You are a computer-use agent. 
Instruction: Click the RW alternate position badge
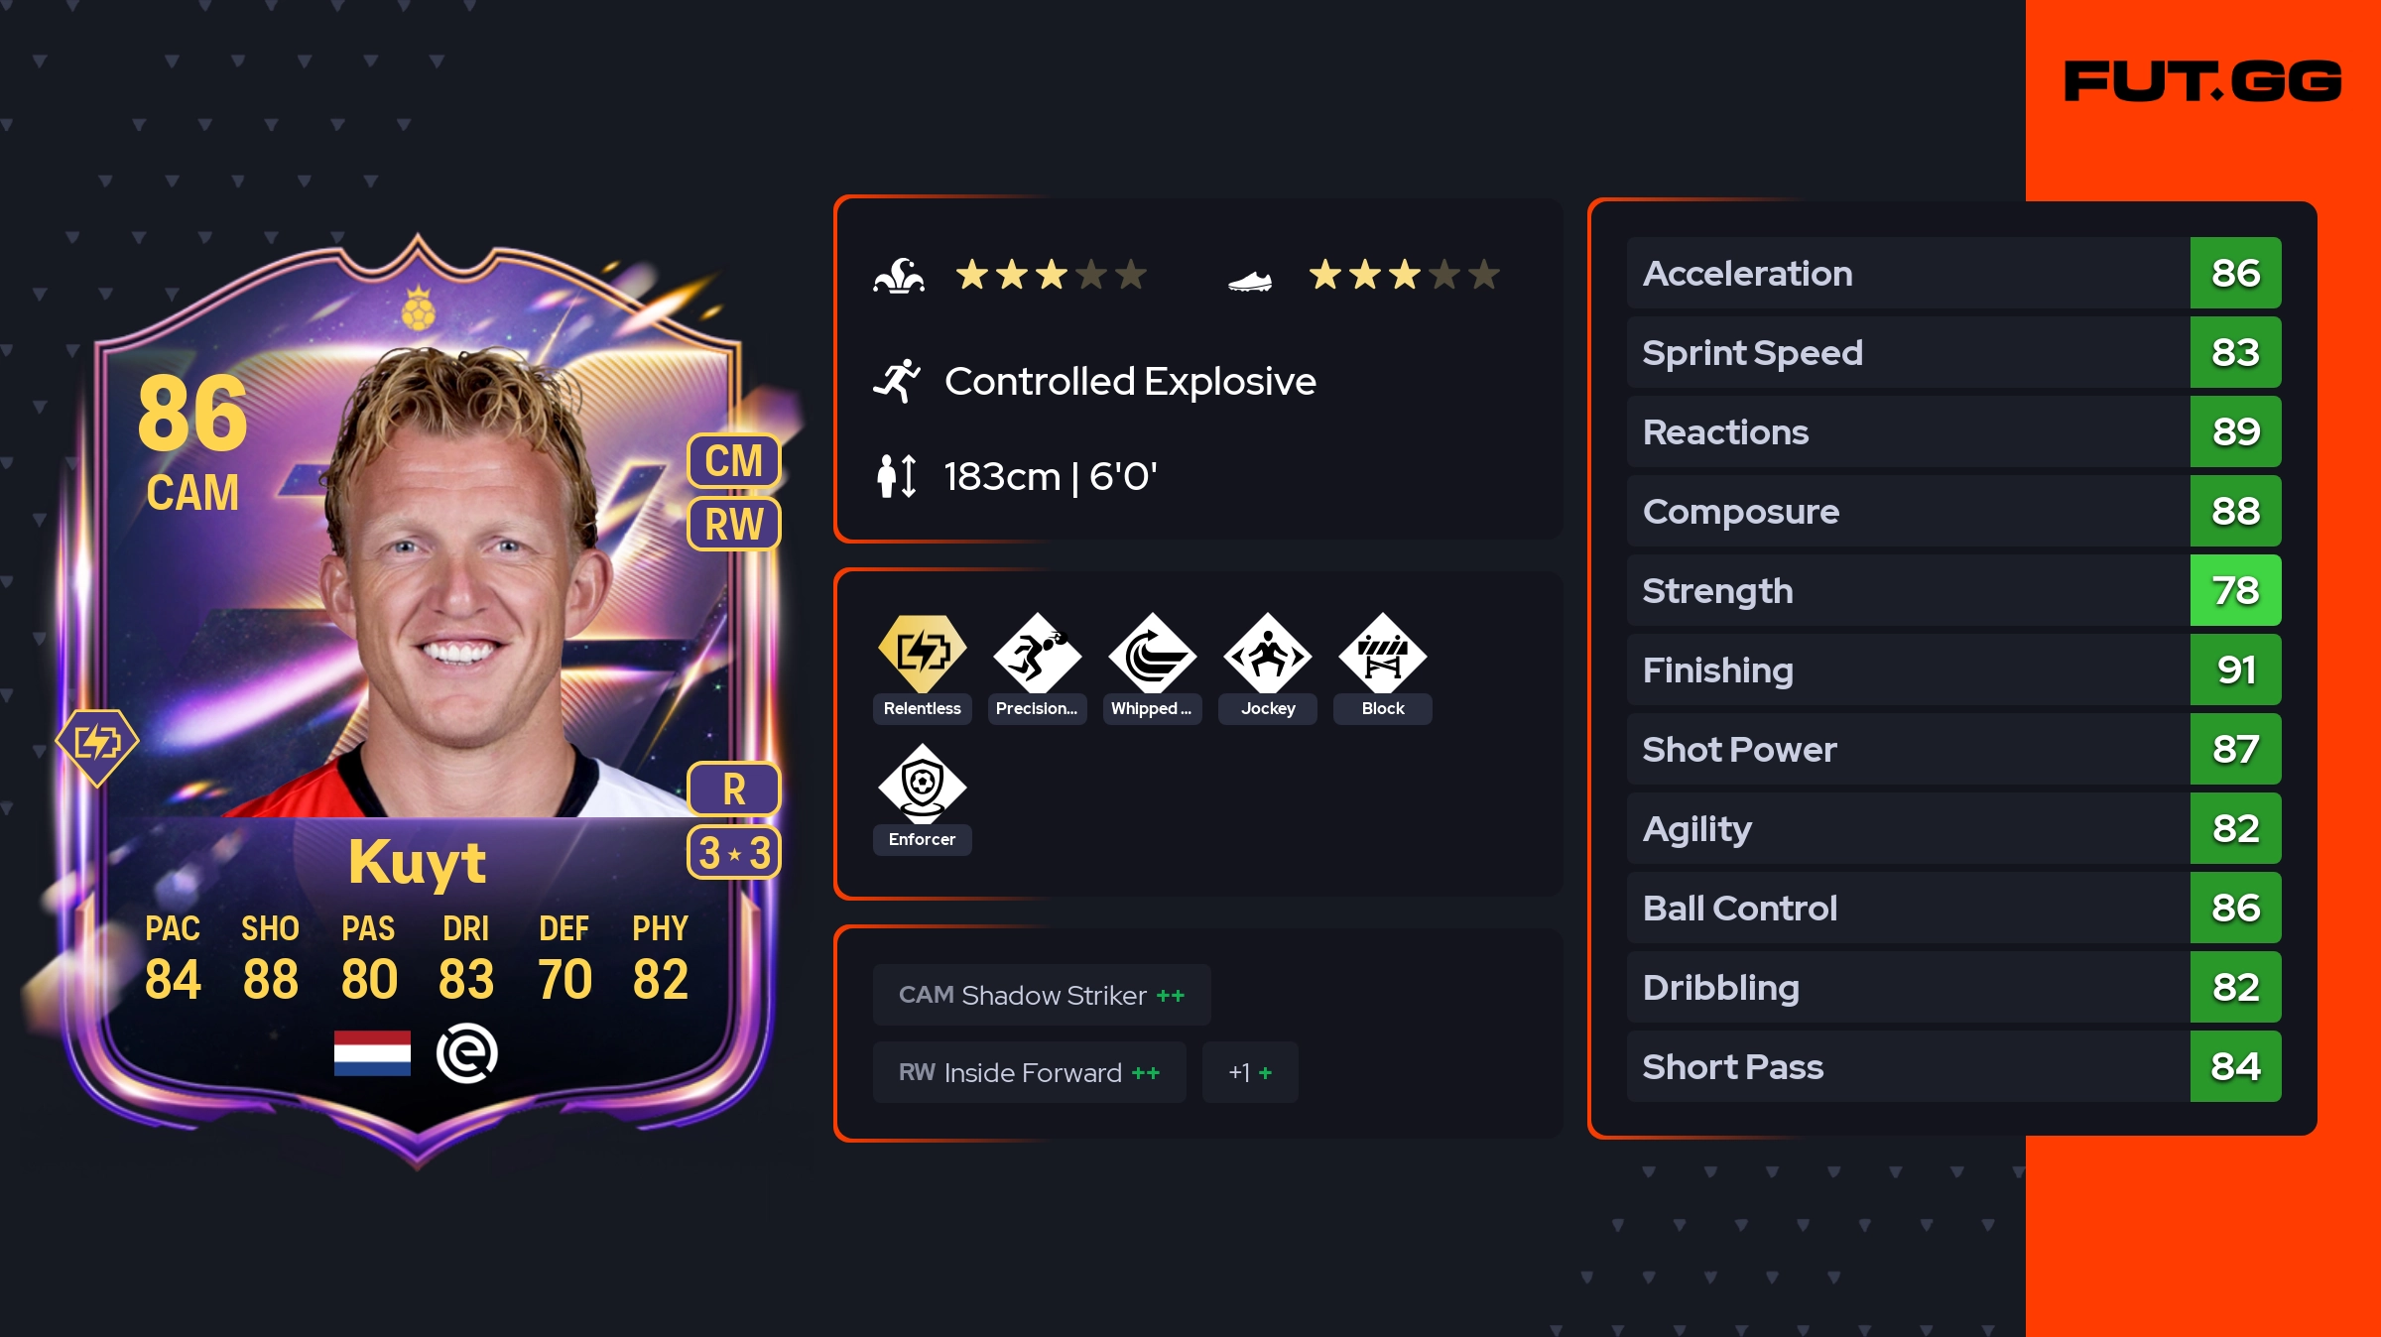click(x=734, y=524)
